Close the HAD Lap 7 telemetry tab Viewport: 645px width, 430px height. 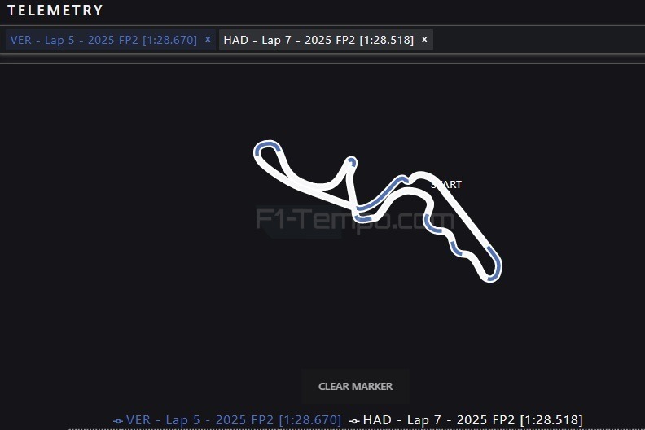click(x=424, y=40)
